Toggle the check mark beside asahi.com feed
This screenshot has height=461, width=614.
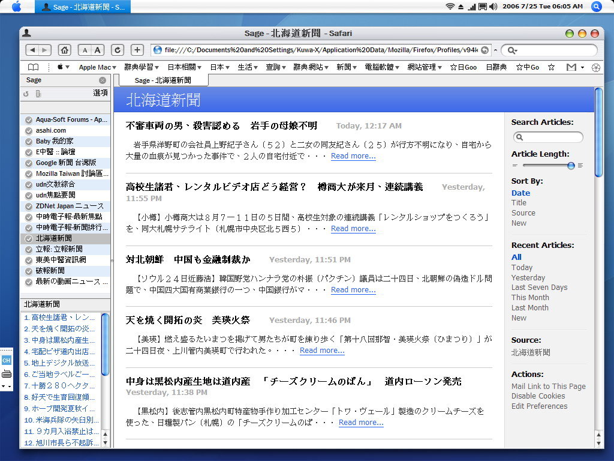tap(28, 130)
